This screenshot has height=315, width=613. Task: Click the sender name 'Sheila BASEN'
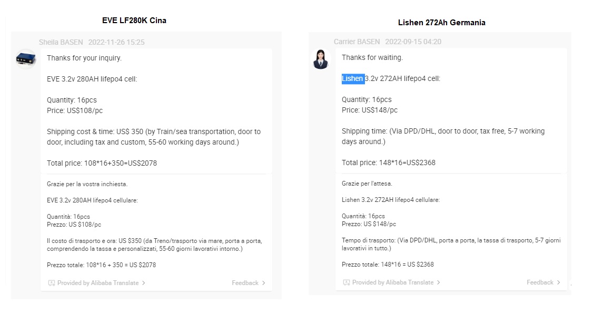61,42
